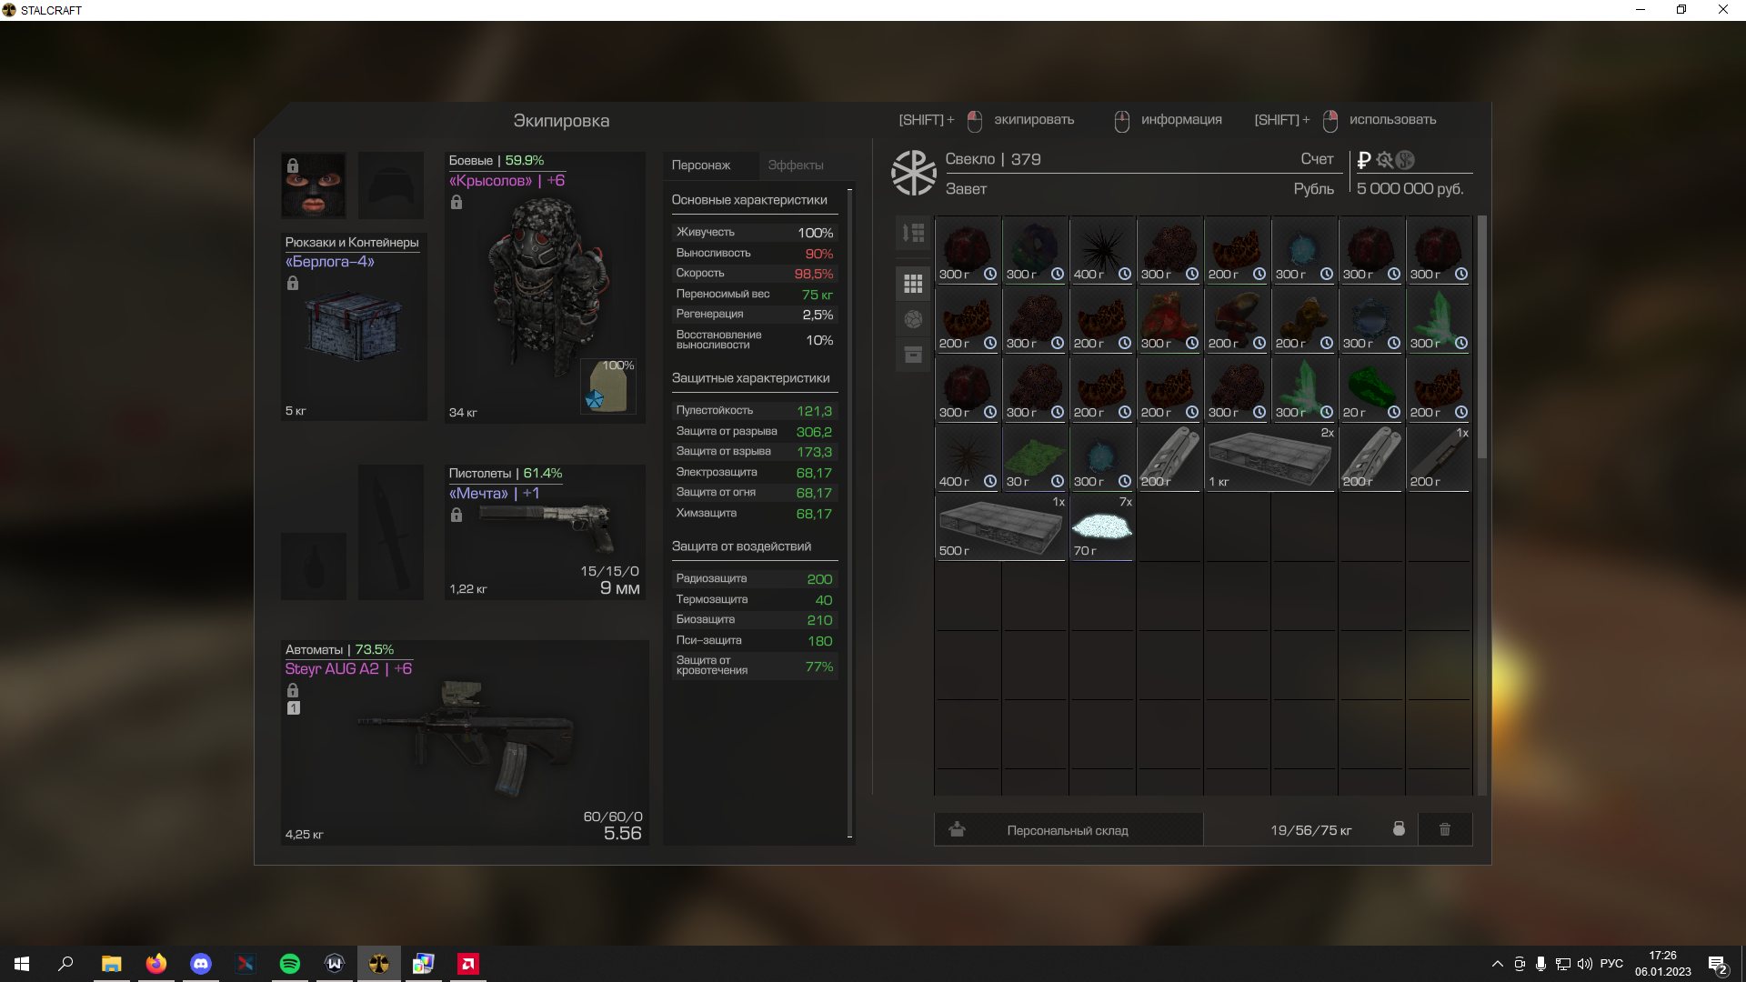Click the Пулестойкость value 121,3
Screen dimensions: 1746x982
click(814, 411)
